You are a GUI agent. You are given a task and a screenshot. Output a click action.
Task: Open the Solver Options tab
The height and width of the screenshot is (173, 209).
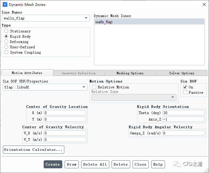tap(182, 73)
